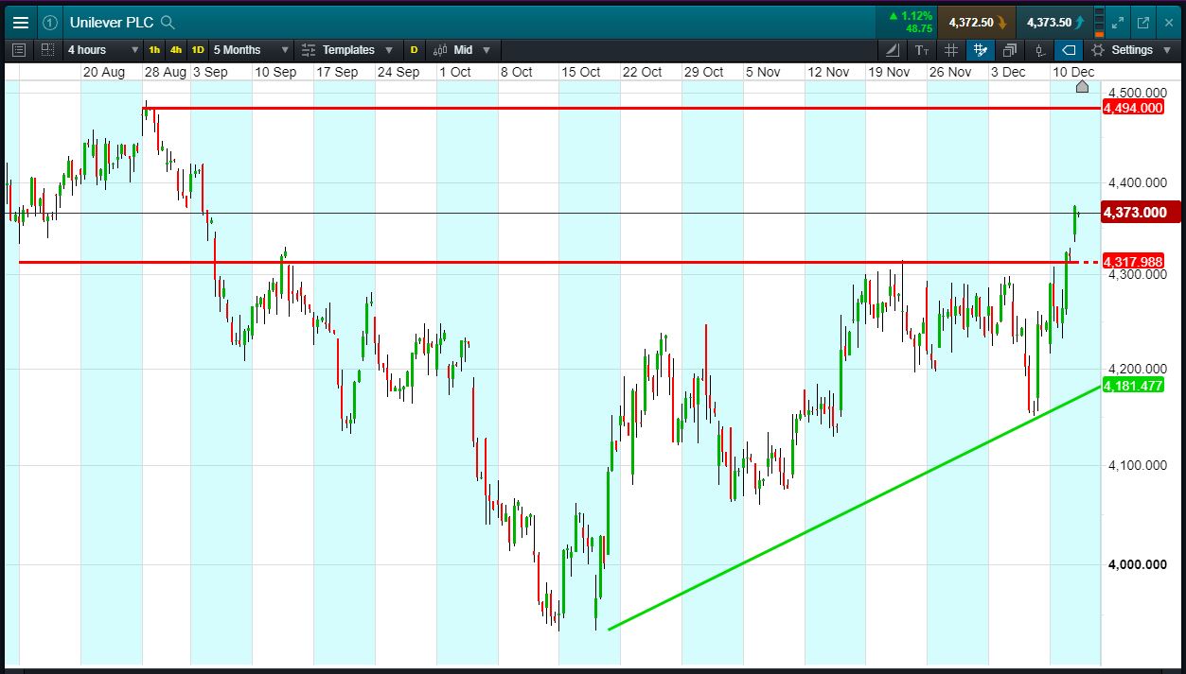Select the text annotation tool
Screen dimensions: 1186x674
[x=922, y=50]
